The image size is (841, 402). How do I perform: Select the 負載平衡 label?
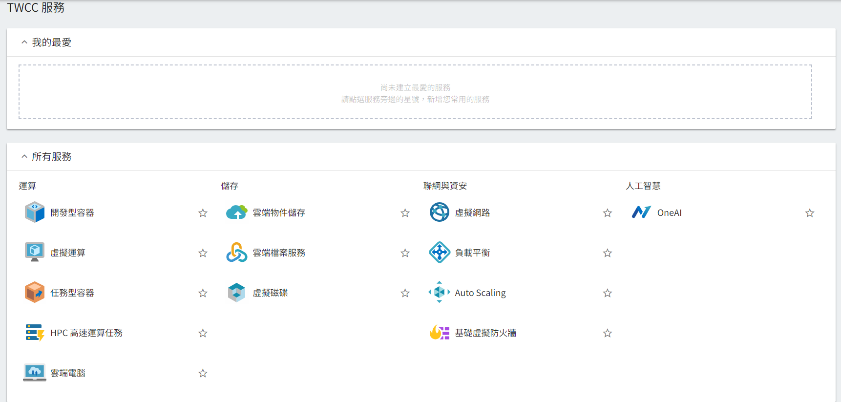pyautogui.click(x=472, y=253)
